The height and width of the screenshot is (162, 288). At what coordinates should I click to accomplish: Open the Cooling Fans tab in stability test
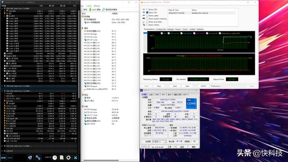coord(161,29)
